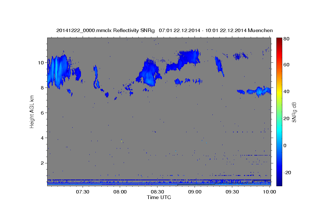Click the height tick label 8
This screenshot has height=223, width=335.
[x=43, y=88]
